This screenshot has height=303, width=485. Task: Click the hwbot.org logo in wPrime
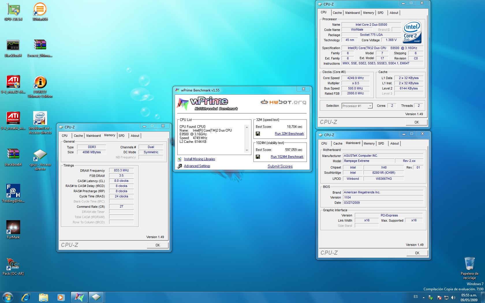point(283,102)
